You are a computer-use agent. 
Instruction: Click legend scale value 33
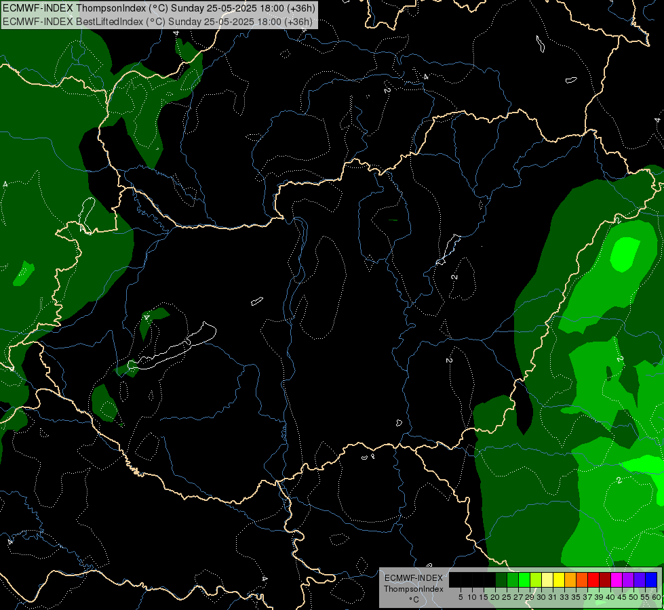point(564,597)
